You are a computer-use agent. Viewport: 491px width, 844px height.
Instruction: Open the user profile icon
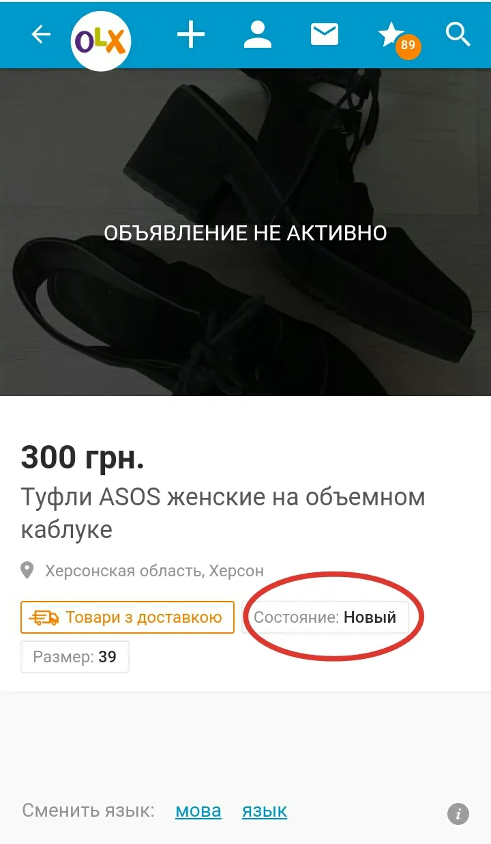click(x=258, y=34)
